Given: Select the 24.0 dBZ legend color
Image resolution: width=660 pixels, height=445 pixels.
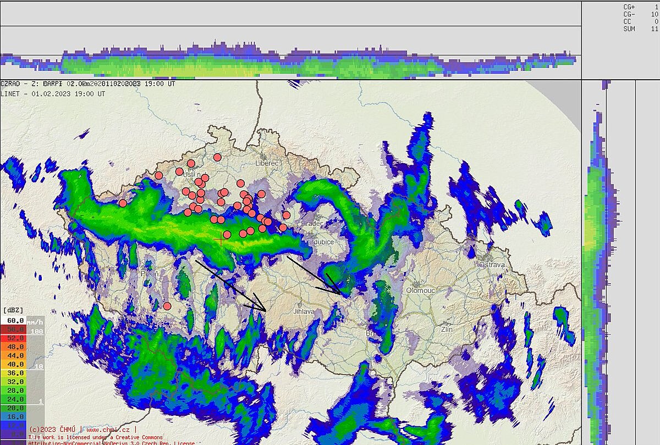Looking at the screenshot, I should point(14,399).
